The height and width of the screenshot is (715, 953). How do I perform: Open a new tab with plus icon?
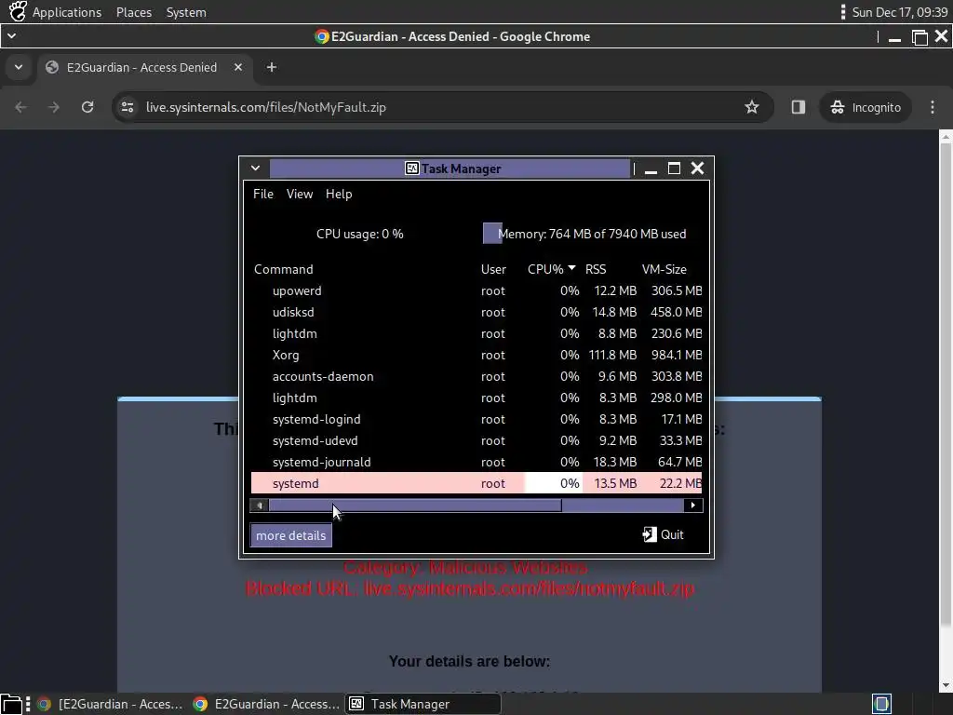(272, 67)
